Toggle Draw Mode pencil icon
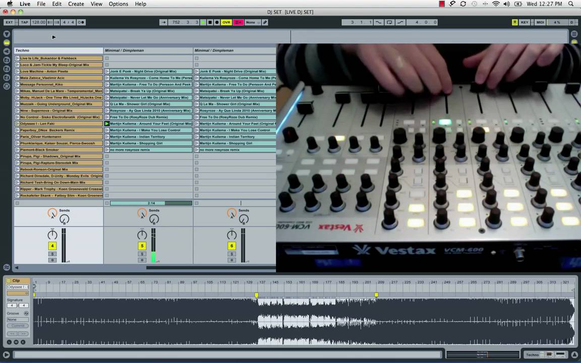This screenshot has width=581, height=363. point(265,22)
